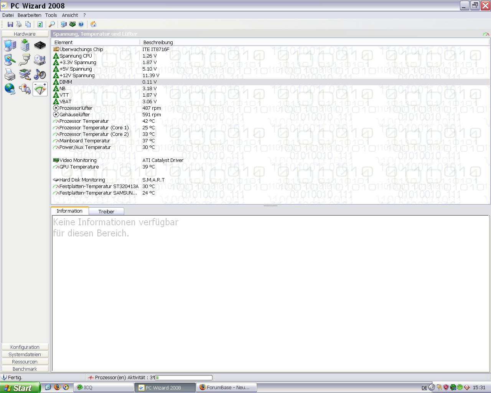
Task: Select the Prozessorlüfter row
Action: [x=271, y=108]
